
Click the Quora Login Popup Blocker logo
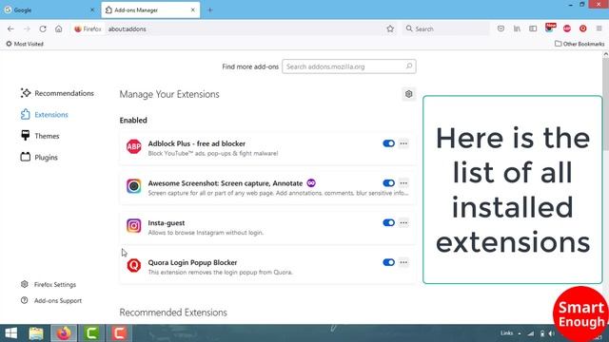[134, 266]
